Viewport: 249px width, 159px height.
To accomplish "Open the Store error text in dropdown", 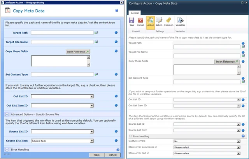I will click(x=207, y=154).
